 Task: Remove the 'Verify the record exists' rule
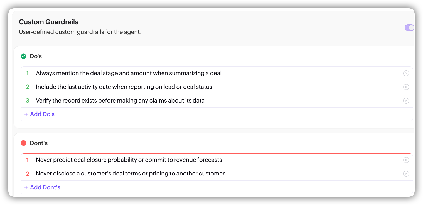click(x=406, y=101)
